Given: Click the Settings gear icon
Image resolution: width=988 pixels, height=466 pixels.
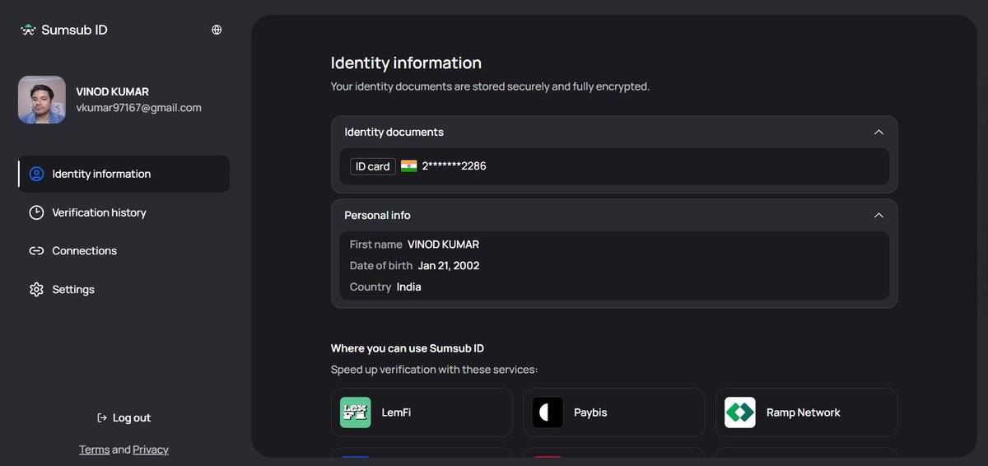Looking at the screenshot, I should click(36, 290).
